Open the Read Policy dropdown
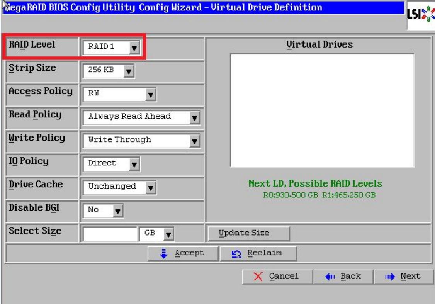The width and height of the screenshot is (435, 304). [x=141, y=117]
